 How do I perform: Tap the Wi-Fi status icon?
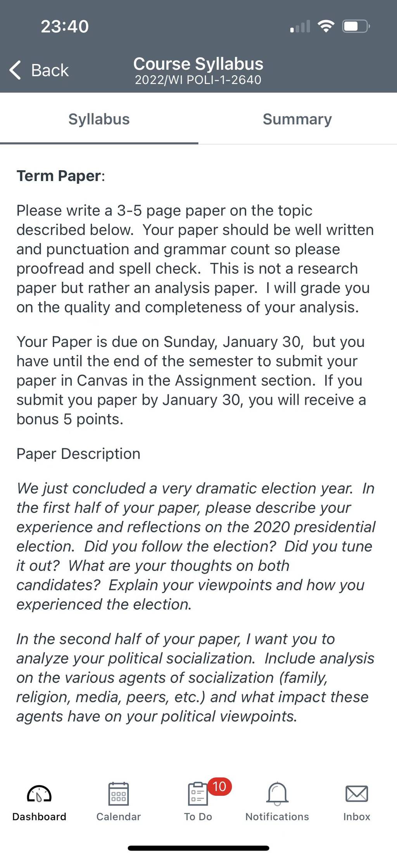tap(326, 26)
